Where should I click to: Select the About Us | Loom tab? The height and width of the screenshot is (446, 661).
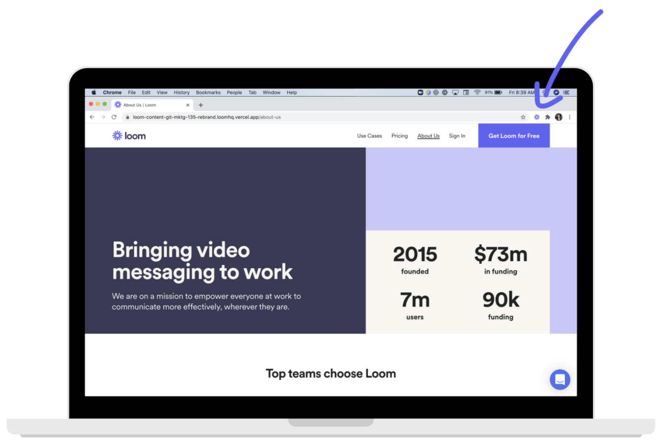pyautogui.click(x=144, y=105)
